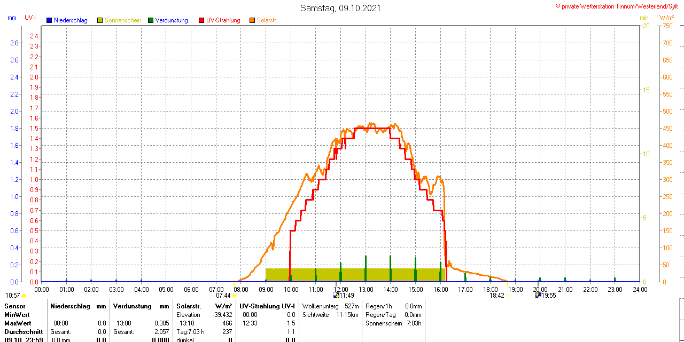The width and height of the screenshot is (684, 342).
Task: Click the chart title Samstag, 09.10.2021
Action: 341,8
